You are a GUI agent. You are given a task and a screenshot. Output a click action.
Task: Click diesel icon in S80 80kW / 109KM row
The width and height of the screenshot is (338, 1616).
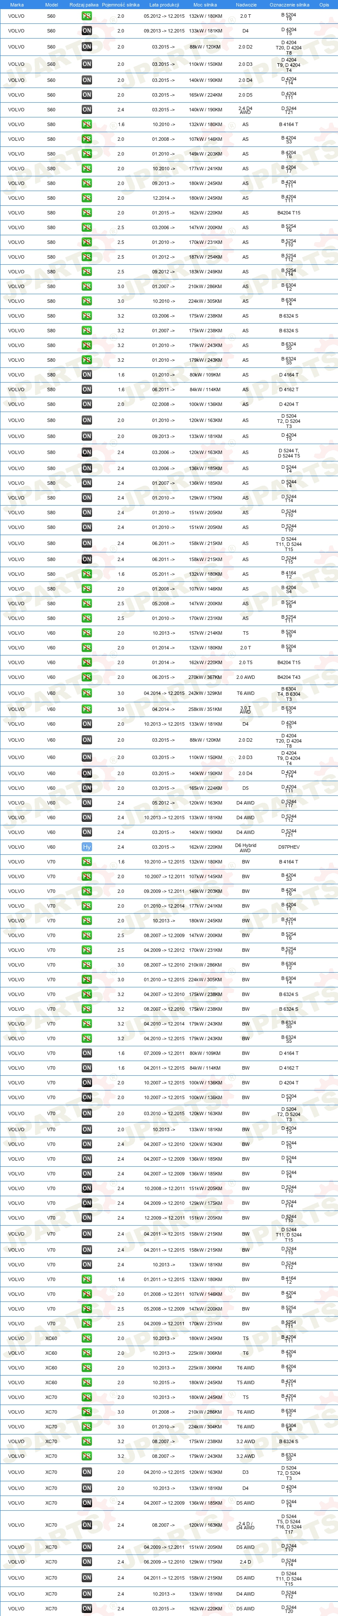pyautogui.click(x=86, y=374)
